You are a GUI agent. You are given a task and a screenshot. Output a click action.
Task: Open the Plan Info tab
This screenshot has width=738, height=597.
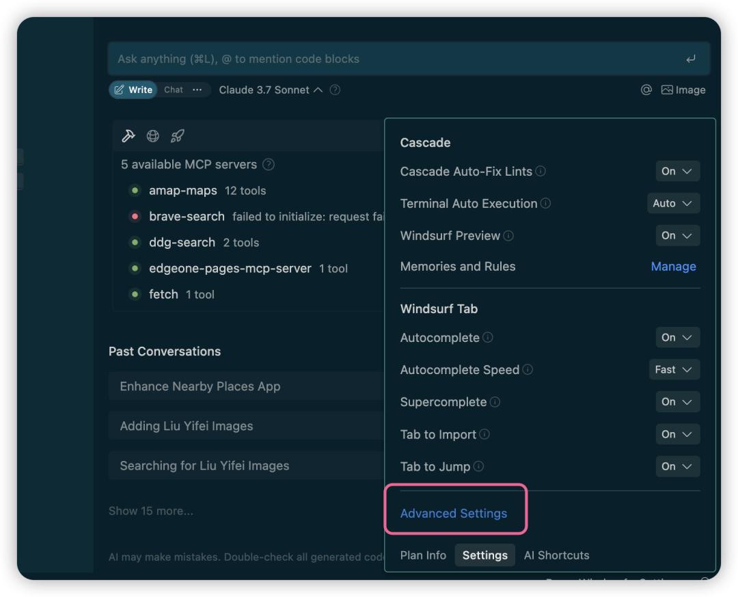[x=423, y=555]
